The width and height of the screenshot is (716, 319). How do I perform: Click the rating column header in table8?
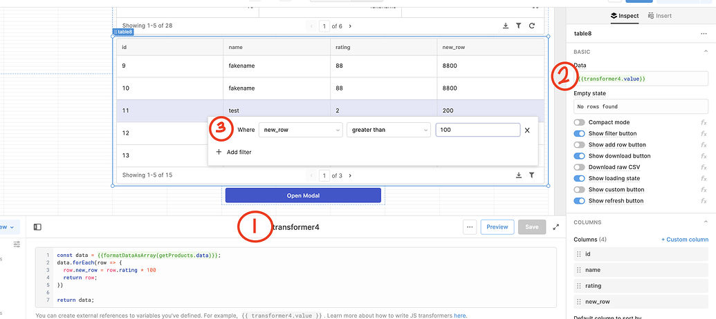pyautogui.click(x=383, y=47)
